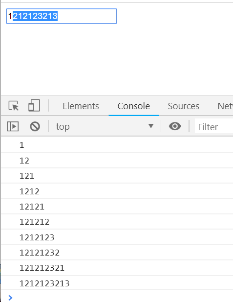Open the partially visible Network tab
Screen dimensions: 233x302
pyautogui.click(x=225, y=106)
